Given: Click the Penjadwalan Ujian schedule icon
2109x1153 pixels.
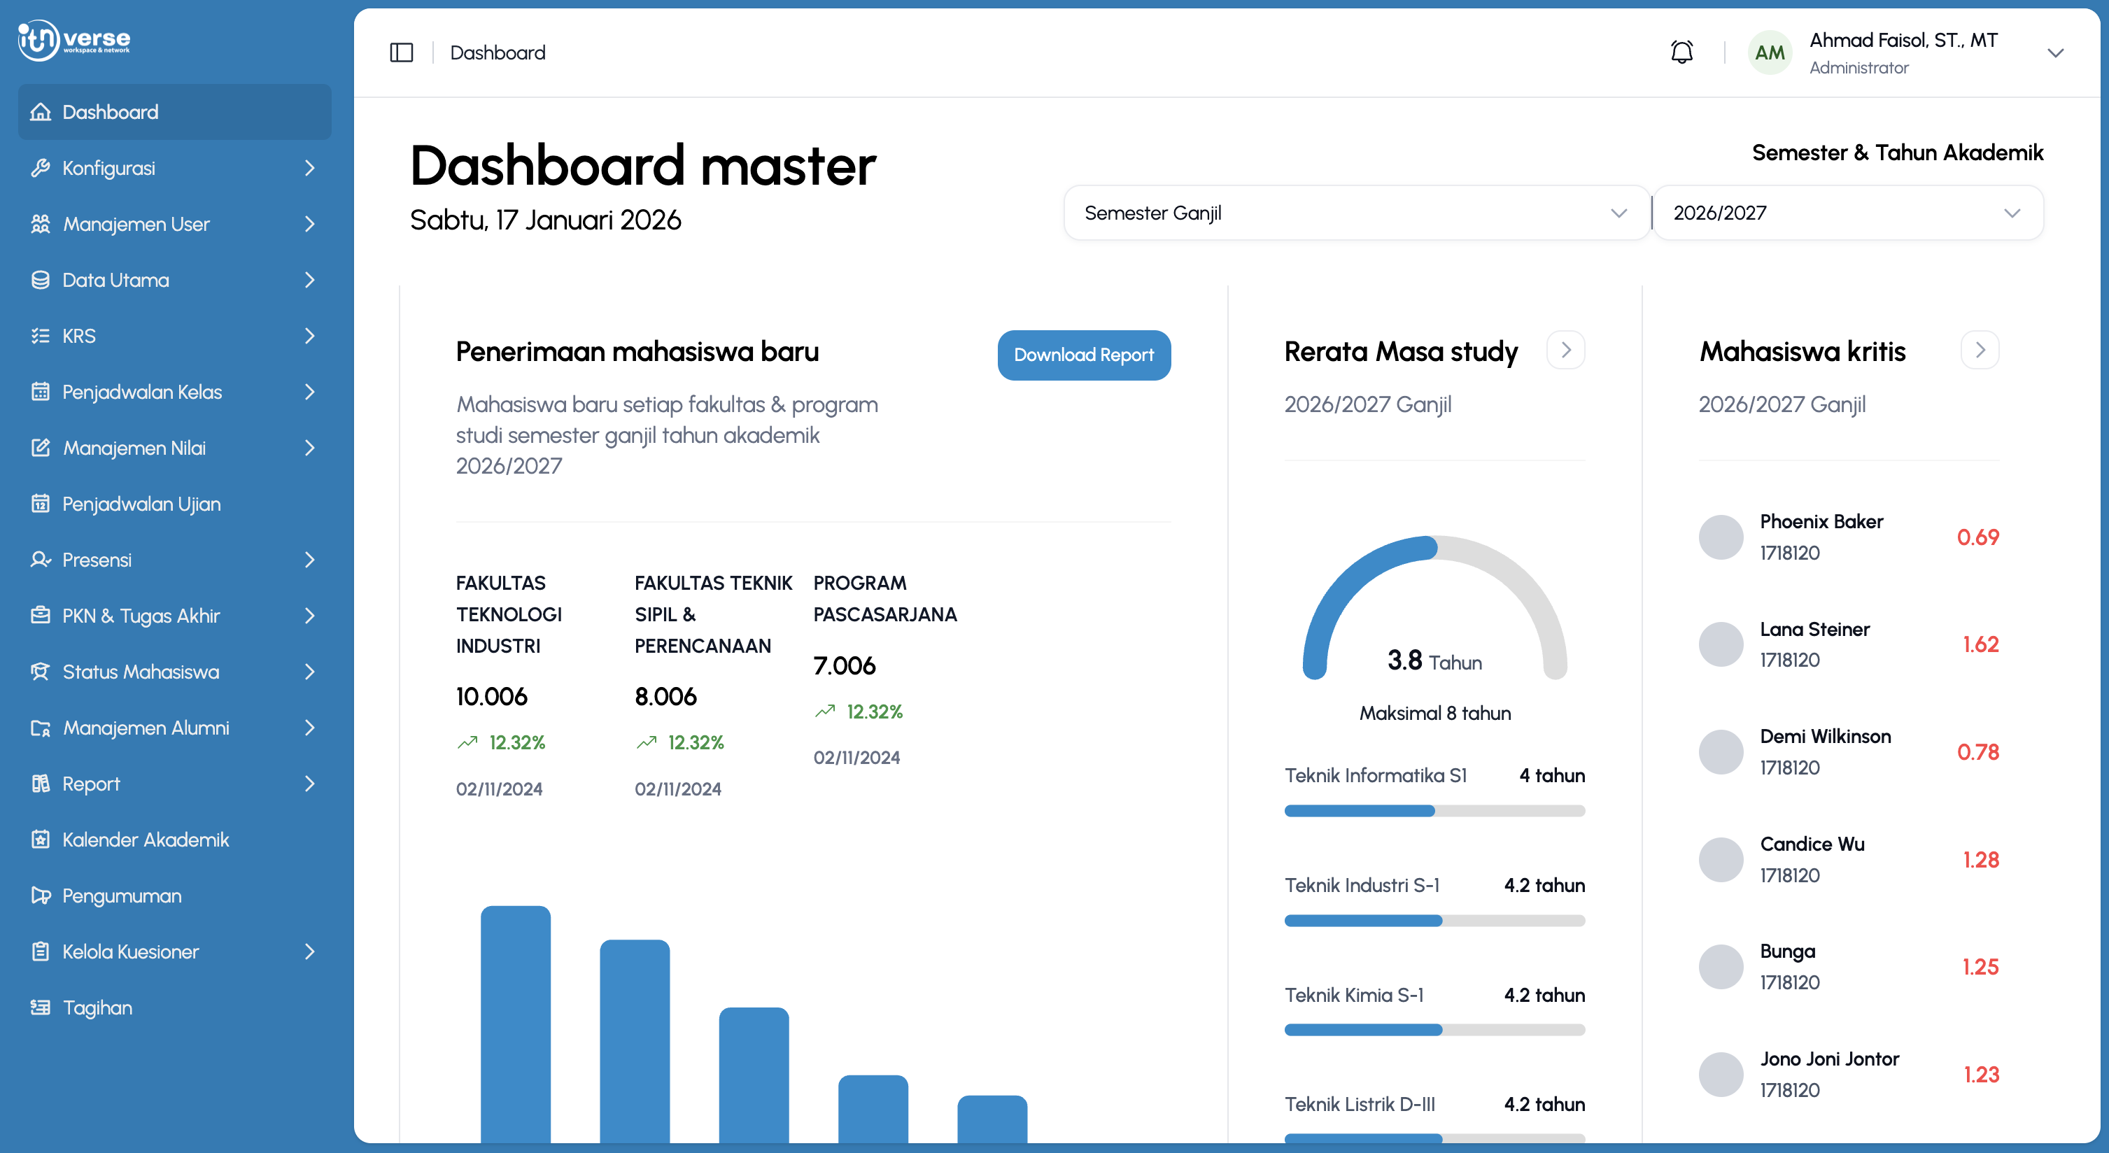Looking at the screenshot, I should click(40, 503).
